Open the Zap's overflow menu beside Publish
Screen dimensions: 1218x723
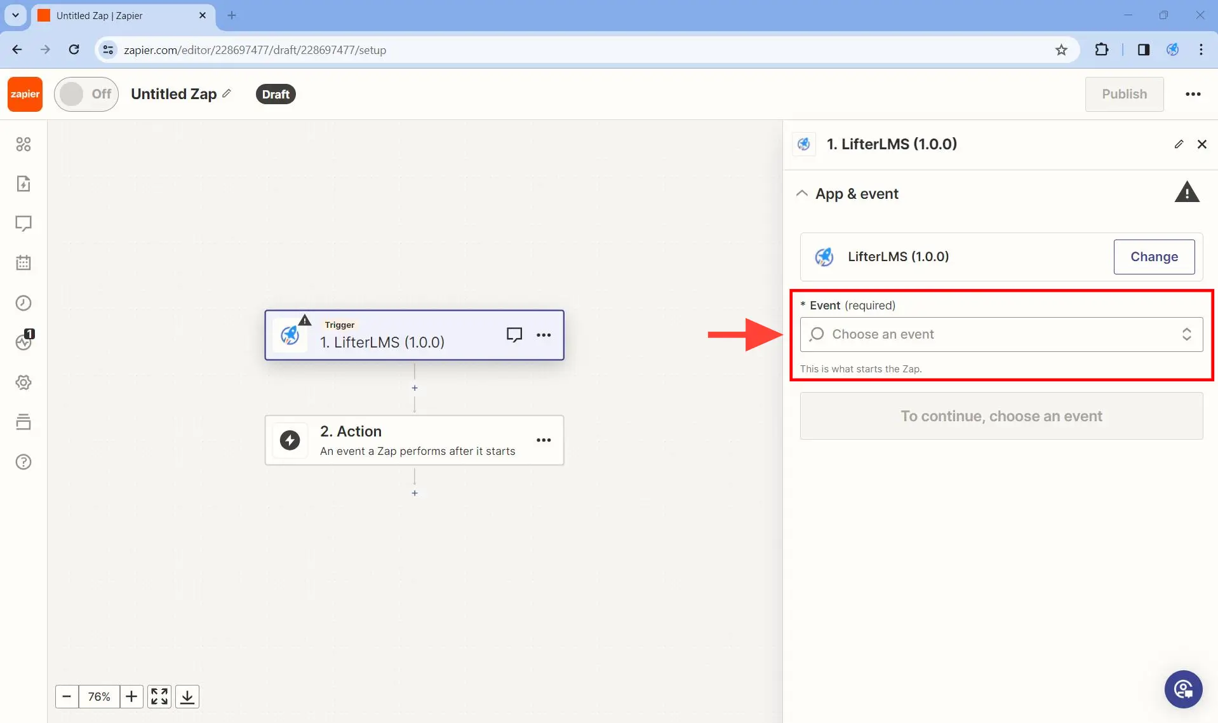click(1193, 94)
